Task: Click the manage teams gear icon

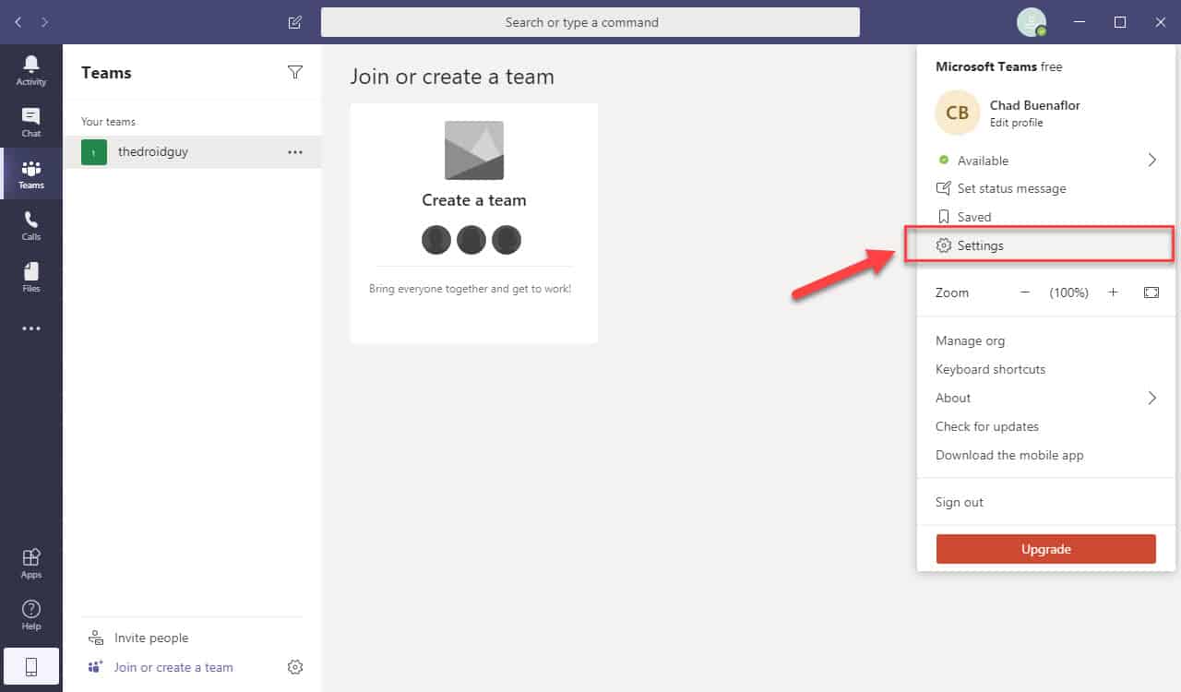Action: 295,667
